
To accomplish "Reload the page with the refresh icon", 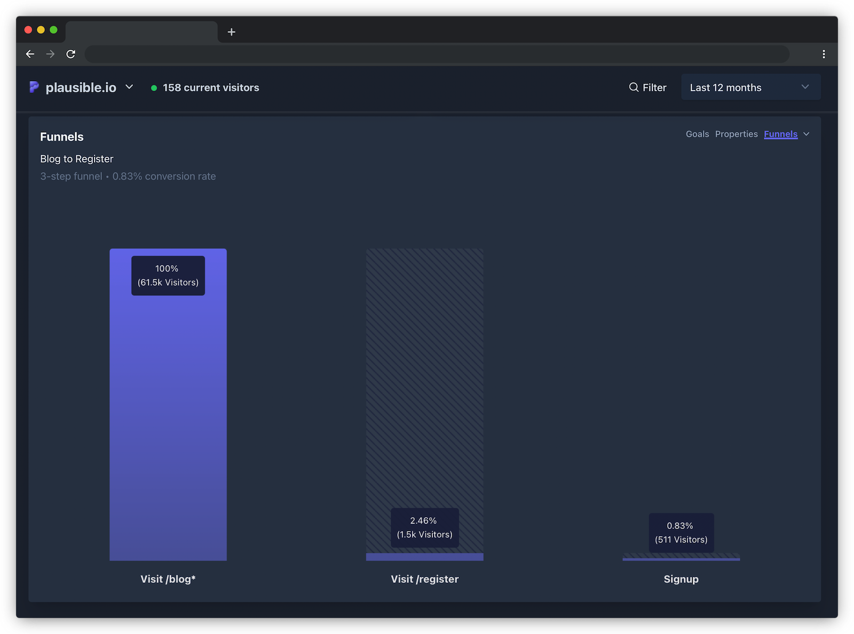I will coord(71,54).
